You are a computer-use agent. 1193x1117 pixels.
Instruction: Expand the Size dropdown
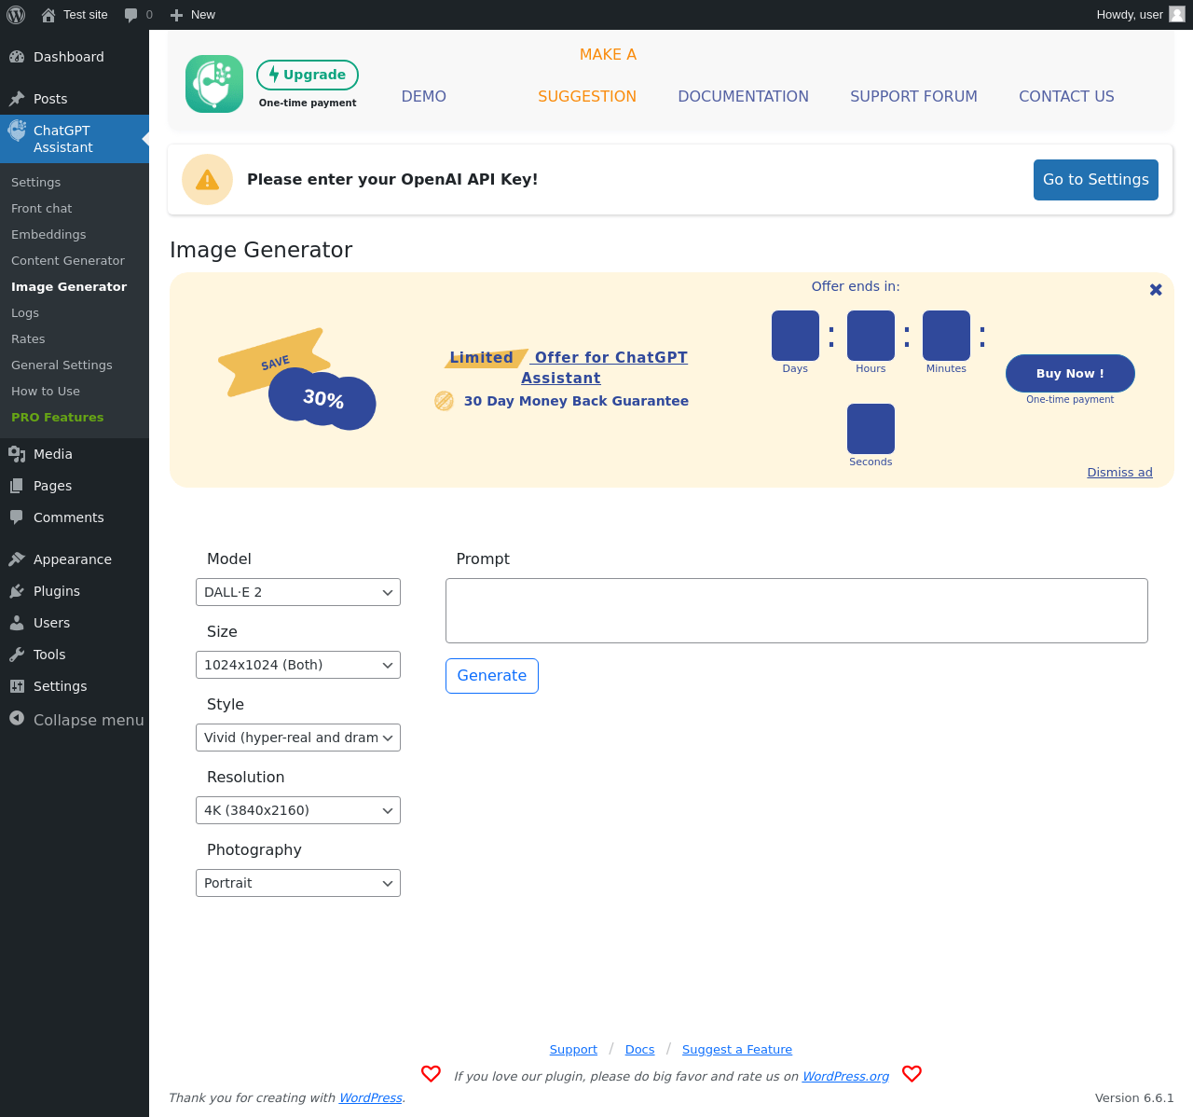[298, 665]
